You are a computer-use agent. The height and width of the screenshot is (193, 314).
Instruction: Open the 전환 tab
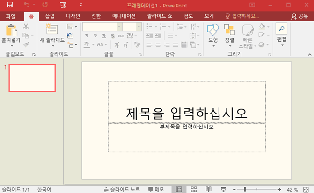(96, 16)
